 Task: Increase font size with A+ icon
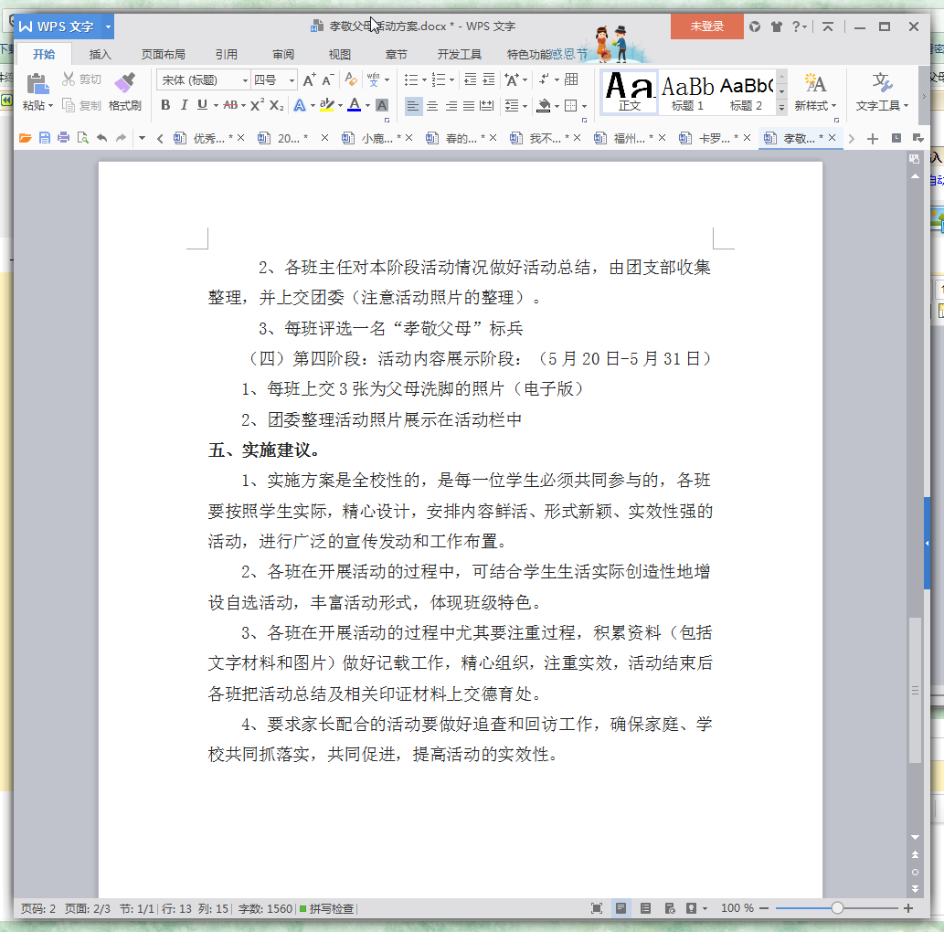tap(309, 80)
